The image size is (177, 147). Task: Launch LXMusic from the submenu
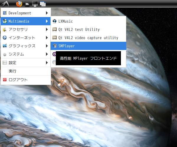point(88,21)
